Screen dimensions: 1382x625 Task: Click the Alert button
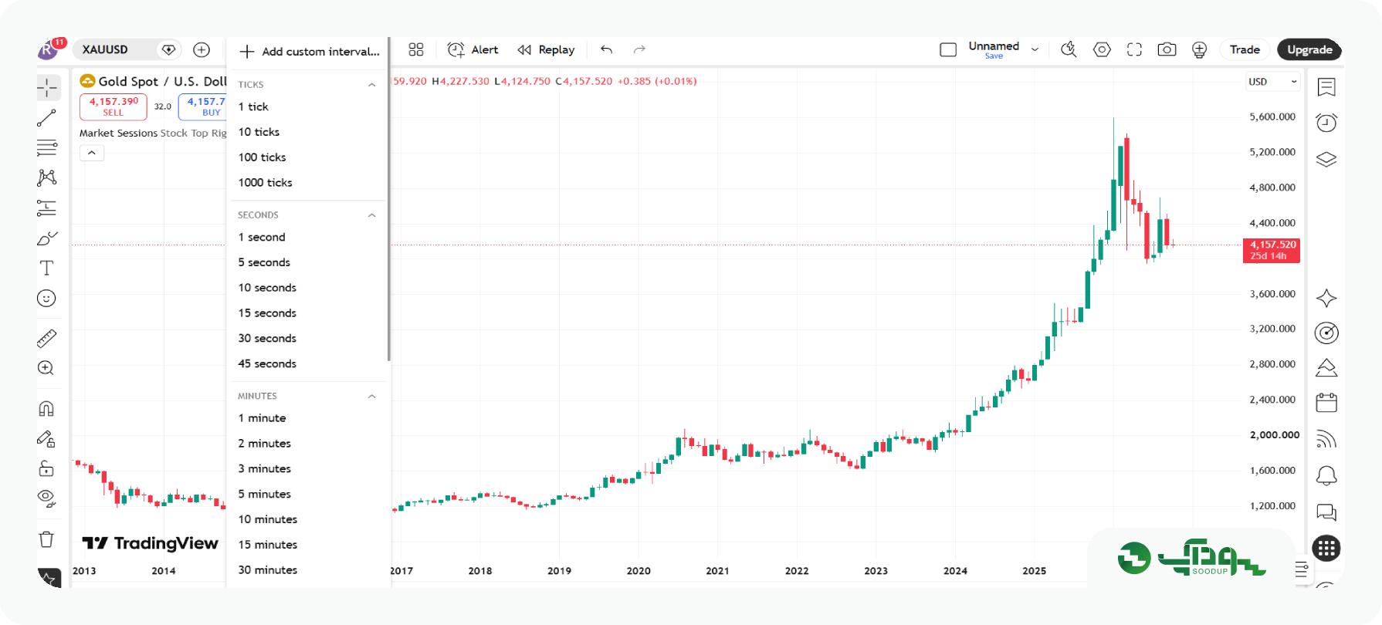473,49
